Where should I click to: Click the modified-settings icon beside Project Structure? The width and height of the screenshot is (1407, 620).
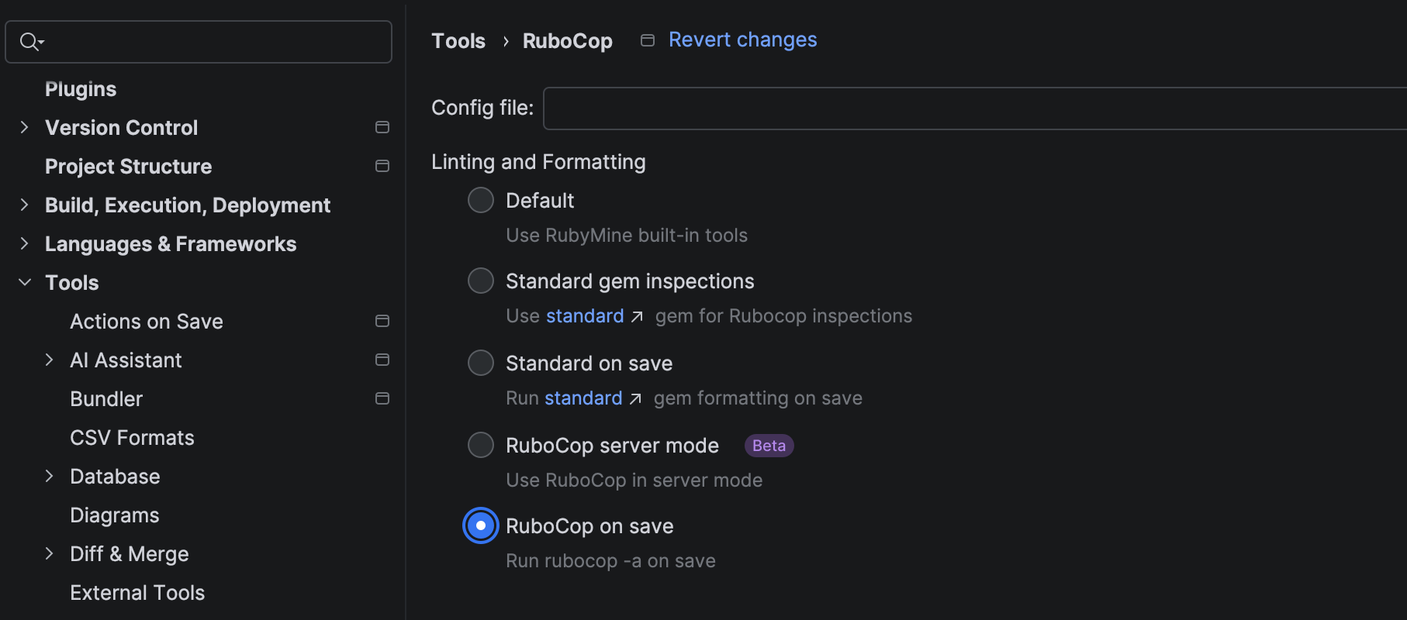pyautogui.click(x=382, y=165)
